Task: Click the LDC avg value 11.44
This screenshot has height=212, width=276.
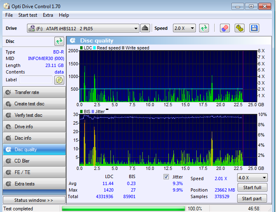Action: coord(108,183)
